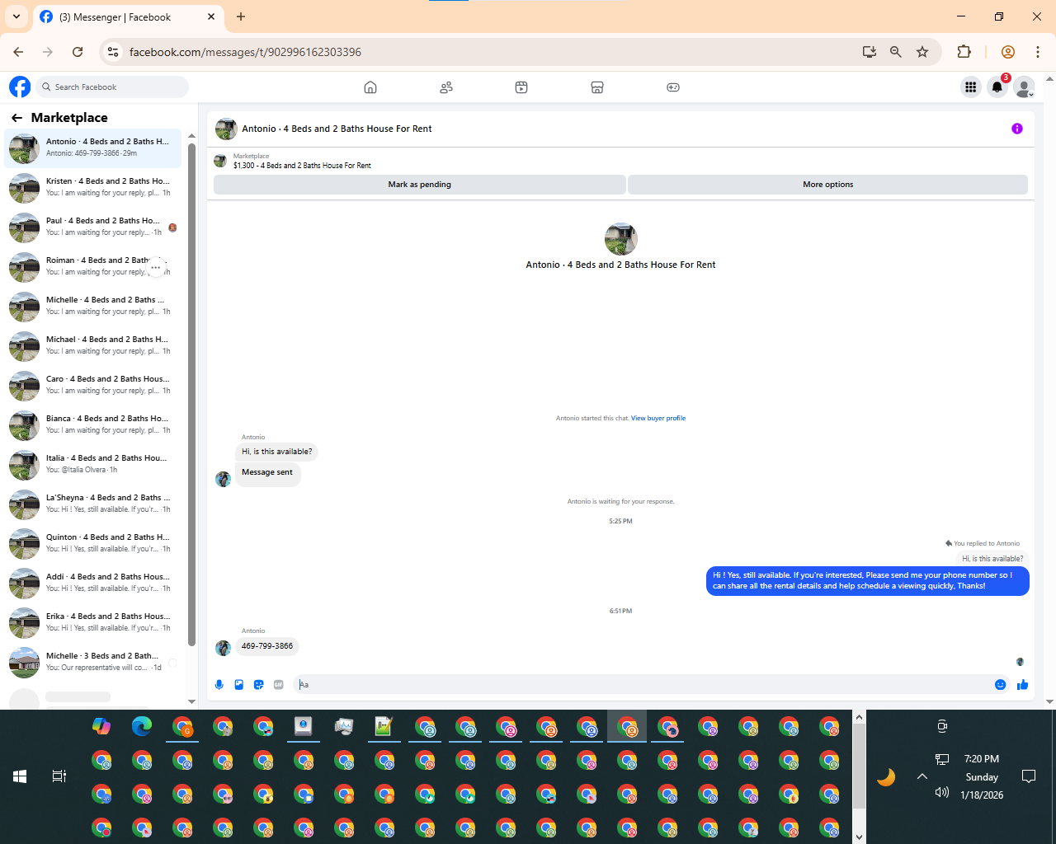Open the emoji picker in message box

[1001, 685]
